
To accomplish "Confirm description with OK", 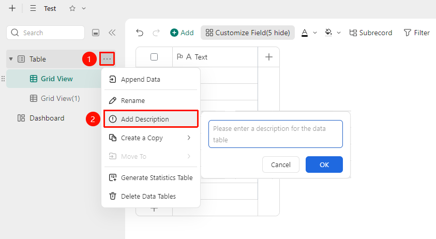I will click(324, 165).
